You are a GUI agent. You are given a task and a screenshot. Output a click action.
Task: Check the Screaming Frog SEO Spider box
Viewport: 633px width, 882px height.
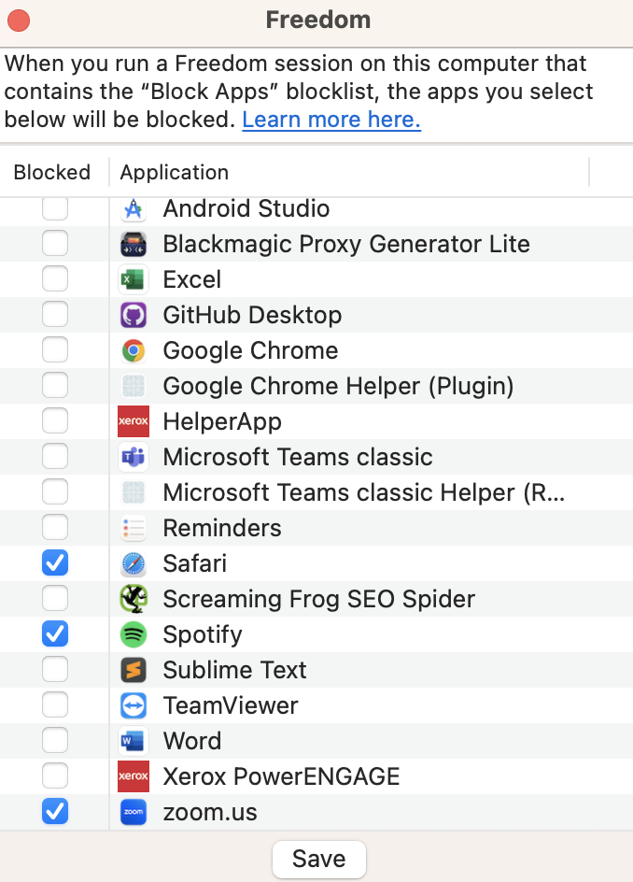pyautogui.click(x=55, y=599)
